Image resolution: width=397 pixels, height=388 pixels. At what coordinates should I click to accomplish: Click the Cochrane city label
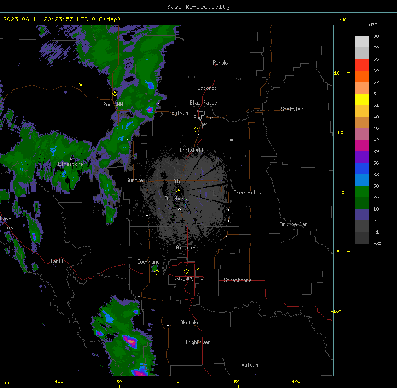coord(148,262)
